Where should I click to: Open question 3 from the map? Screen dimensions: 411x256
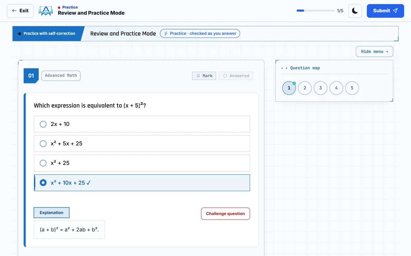pyautogui.click(x=321, y=88)
